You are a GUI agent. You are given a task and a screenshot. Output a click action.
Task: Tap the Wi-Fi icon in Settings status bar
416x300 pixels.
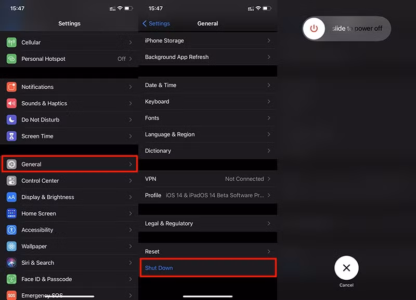click(120, 8)
